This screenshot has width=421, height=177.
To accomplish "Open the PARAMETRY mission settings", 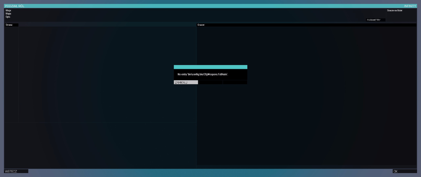I will coord(375,20).
